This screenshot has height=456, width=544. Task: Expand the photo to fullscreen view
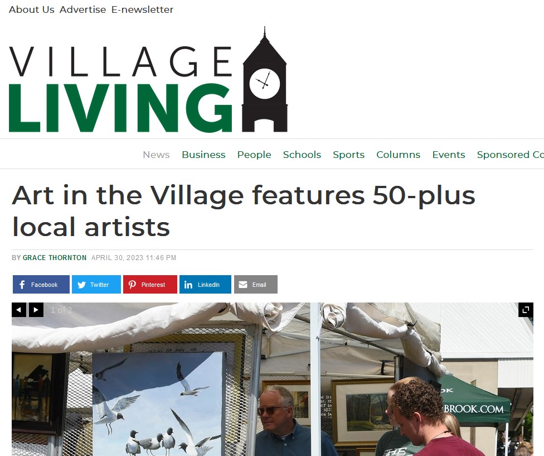point(526,310)
